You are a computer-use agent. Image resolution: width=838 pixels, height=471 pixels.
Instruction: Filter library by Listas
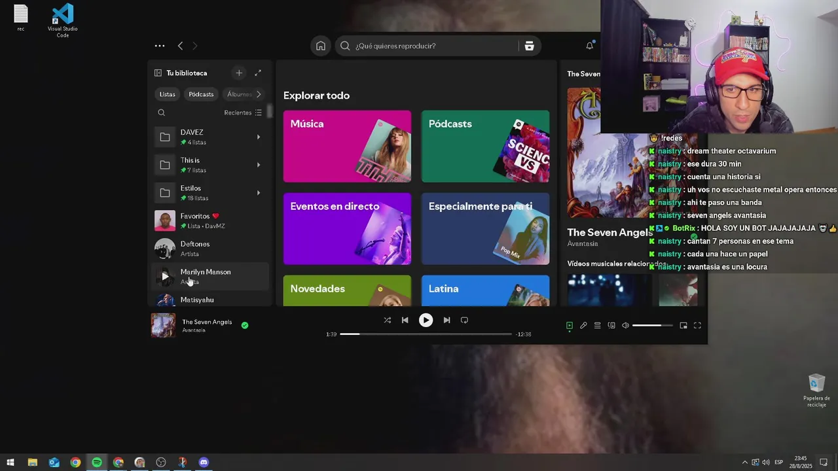[168, 94]
